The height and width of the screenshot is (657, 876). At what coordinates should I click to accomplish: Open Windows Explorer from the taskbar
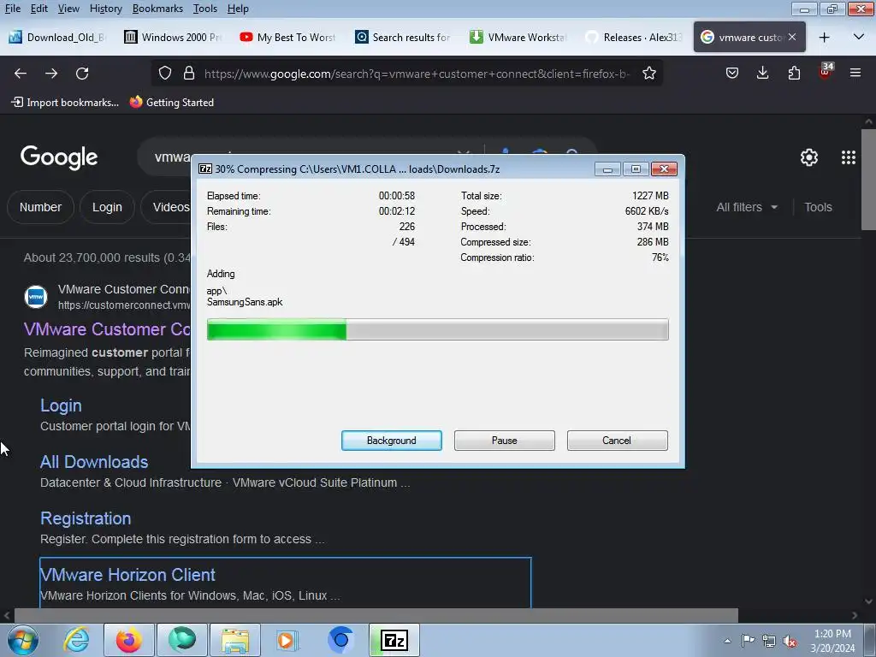coord(235,640)
